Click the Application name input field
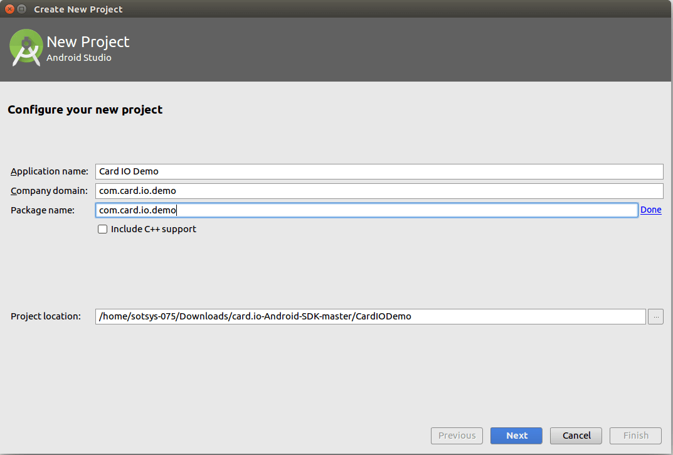The width and height of the screenshot is (673, 455). click(x=379, y=172)
